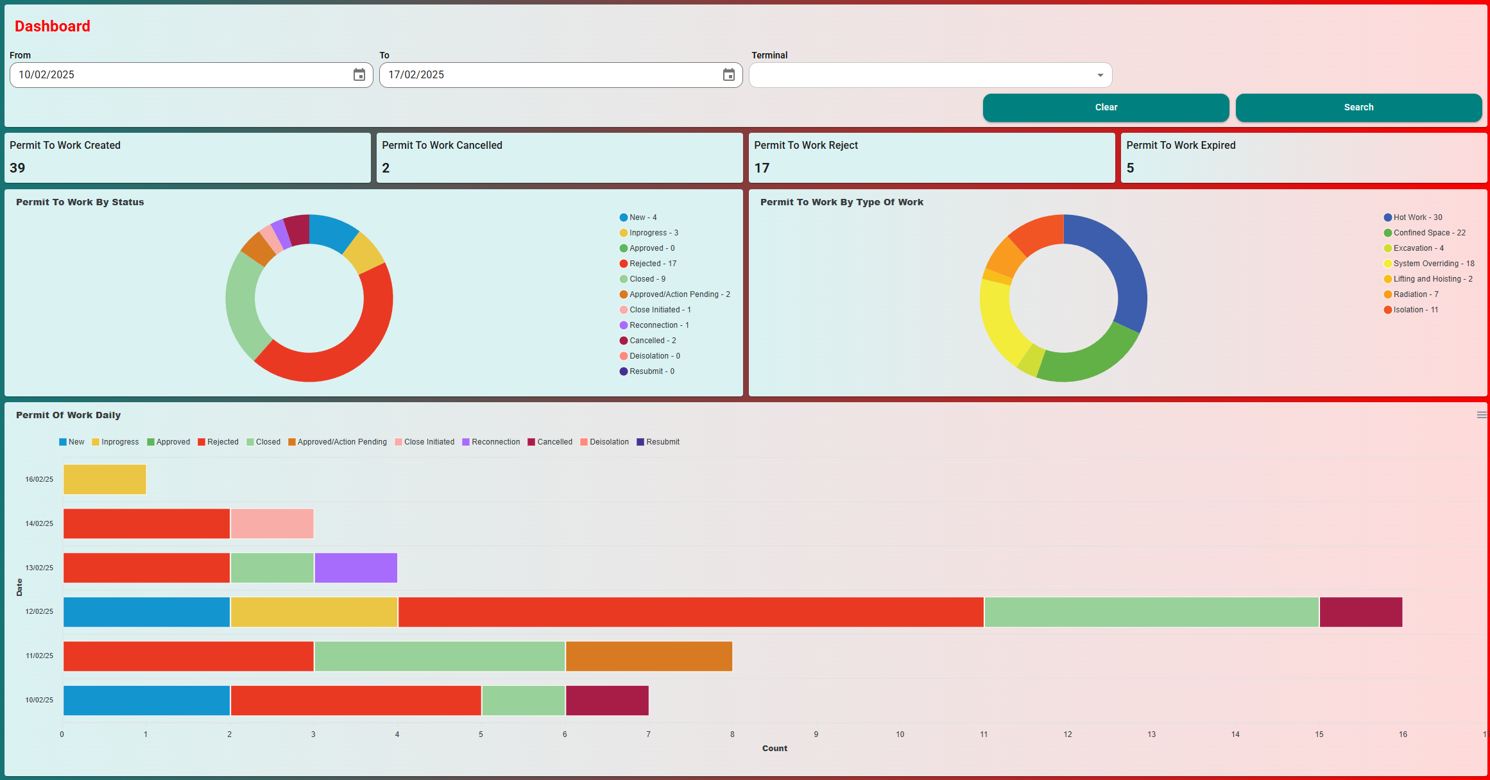Open the From date calendar picker icon
Screen dimensions: 1490x780
[359, 75]
